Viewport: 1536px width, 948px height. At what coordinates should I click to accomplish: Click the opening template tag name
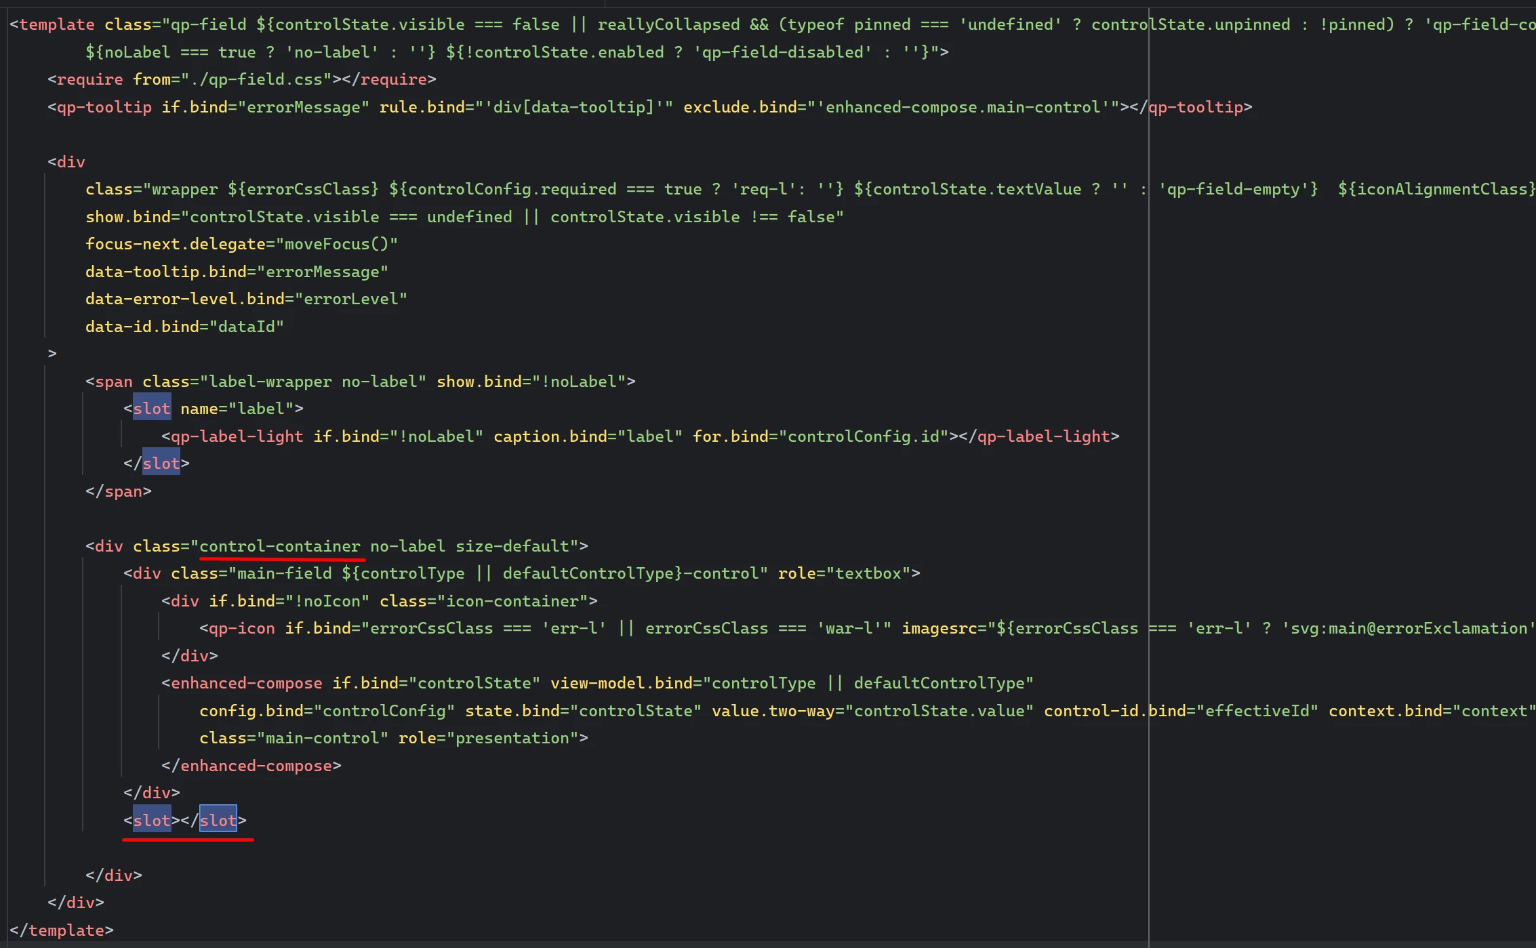pos(56,24)
